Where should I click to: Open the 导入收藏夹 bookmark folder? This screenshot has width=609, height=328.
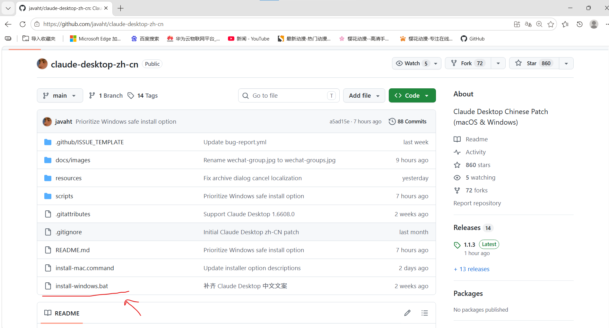[x=39, y=39]
